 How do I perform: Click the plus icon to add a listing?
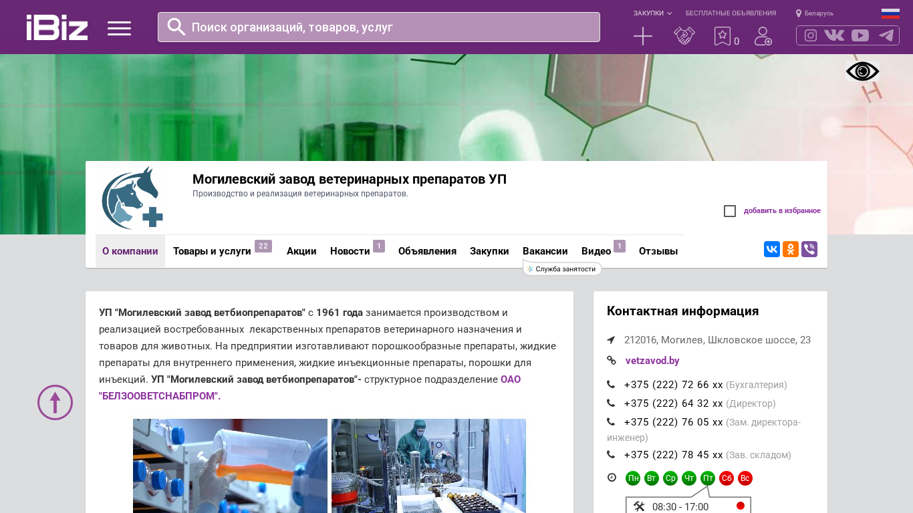point(642,36)
